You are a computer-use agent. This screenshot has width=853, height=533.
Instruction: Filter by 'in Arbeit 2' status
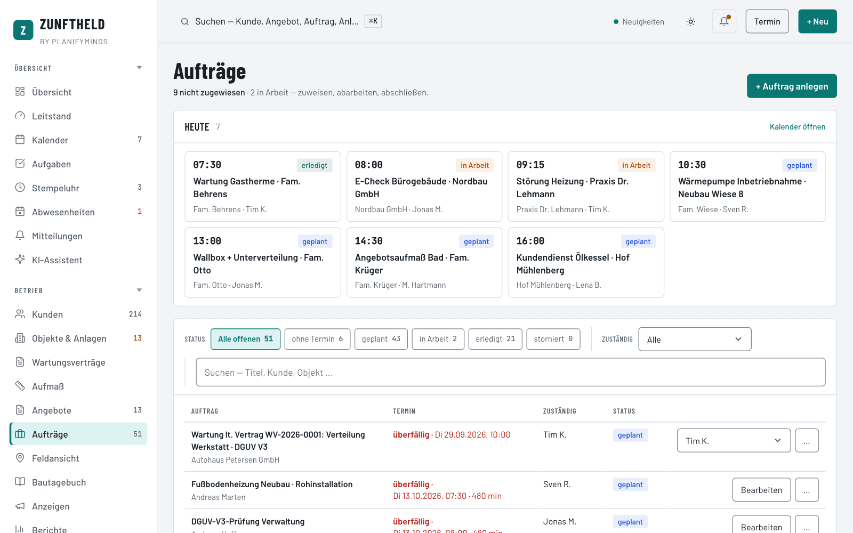[x=438, y=339]
